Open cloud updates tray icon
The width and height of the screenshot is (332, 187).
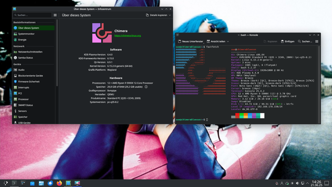[x=287, y=183]
